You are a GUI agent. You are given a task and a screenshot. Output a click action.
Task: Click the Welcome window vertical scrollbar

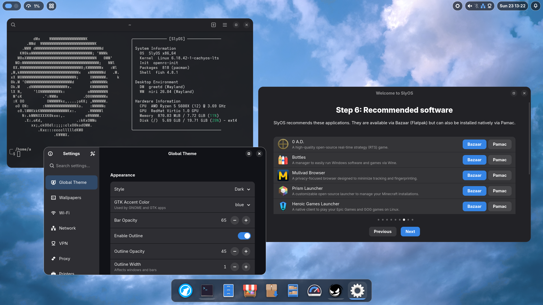[x=529, y=138]
